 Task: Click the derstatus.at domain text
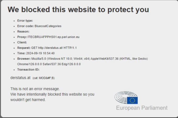[x=20, y=78]
